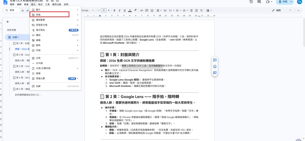305x141 pixels.
Task: Choose 構成要素 from Insert menu
Action: (55, 20)
